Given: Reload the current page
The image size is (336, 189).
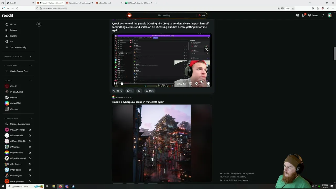Looking at the screenshot, I should point(17,8).
